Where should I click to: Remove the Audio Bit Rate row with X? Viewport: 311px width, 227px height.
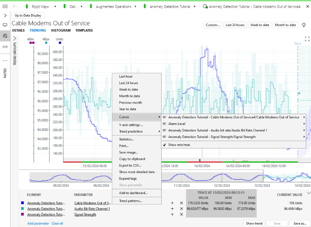181,209
